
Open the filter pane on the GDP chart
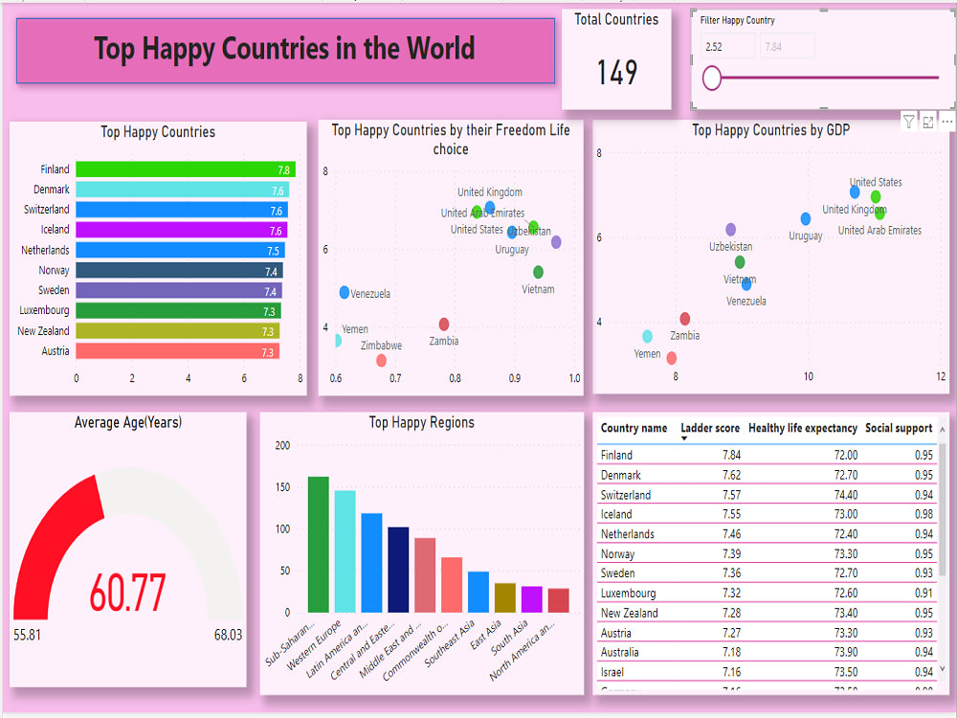click(906, 121)
